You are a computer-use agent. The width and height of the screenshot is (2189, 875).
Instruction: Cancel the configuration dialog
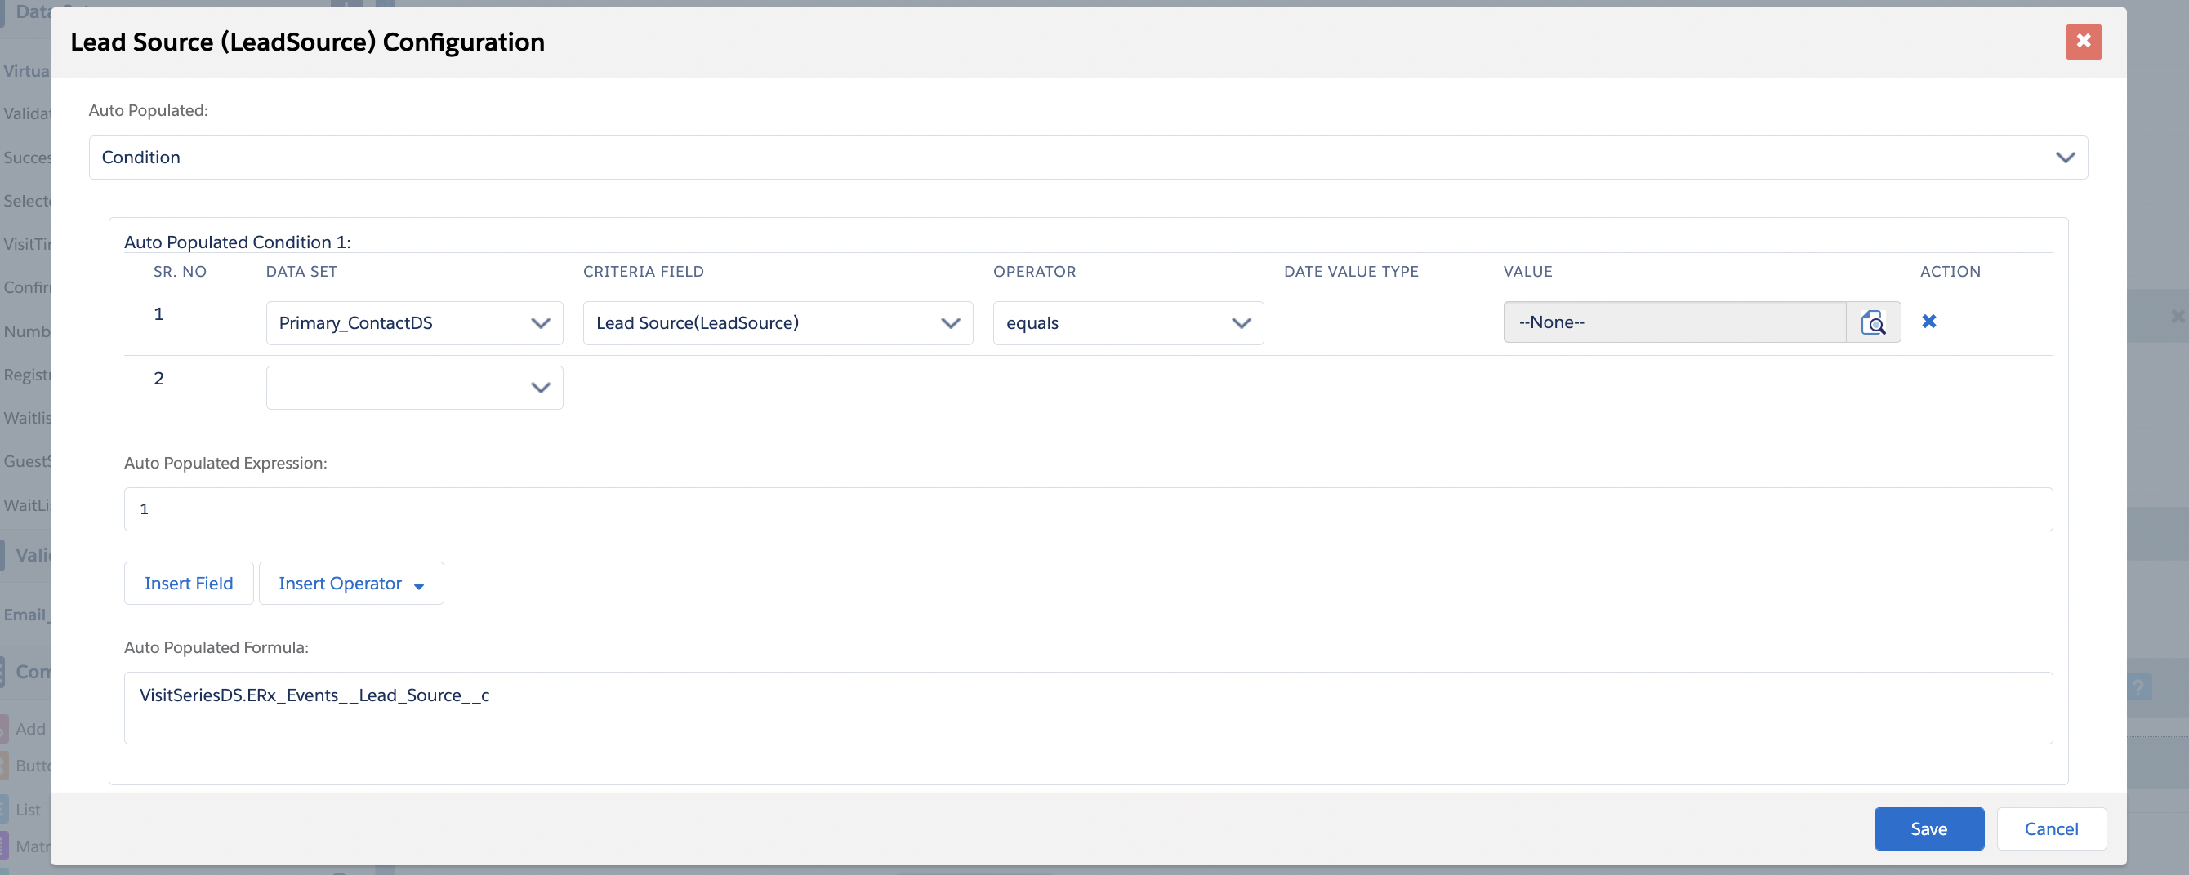[x=2050, y=829]
